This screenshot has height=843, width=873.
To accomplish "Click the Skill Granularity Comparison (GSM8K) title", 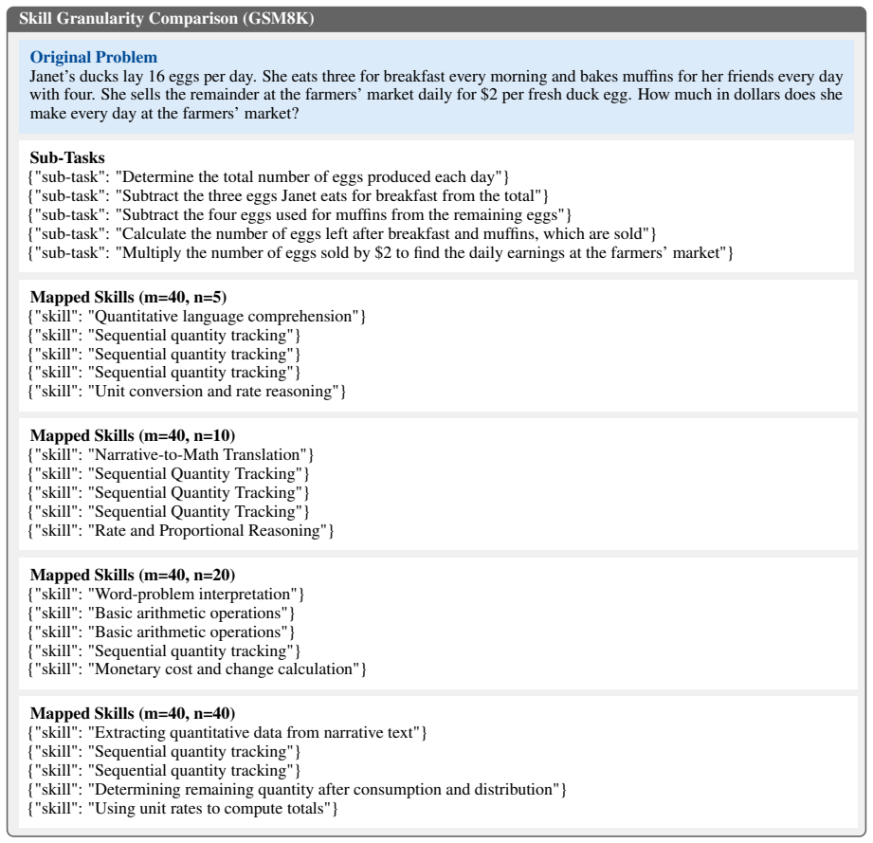I will (167, 18).
